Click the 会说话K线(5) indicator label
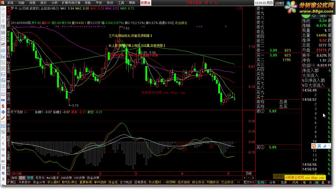Image resolution: width=336 pixels, height=190 pixels. tap(50, 8)
